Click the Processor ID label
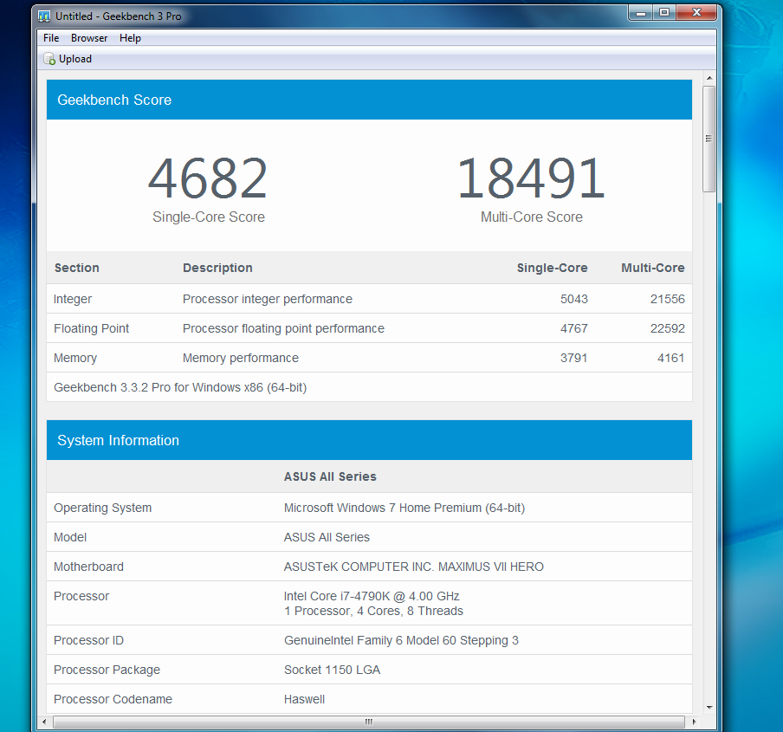Screen dimensions: 783x732 pyautogui.click(x=88, y=641)
